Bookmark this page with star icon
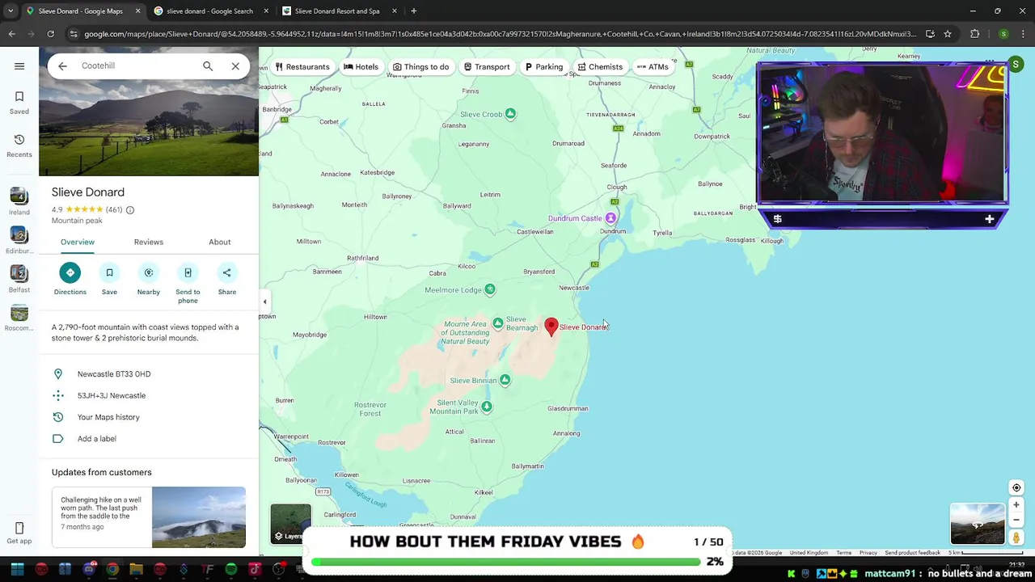 [948, 34]
